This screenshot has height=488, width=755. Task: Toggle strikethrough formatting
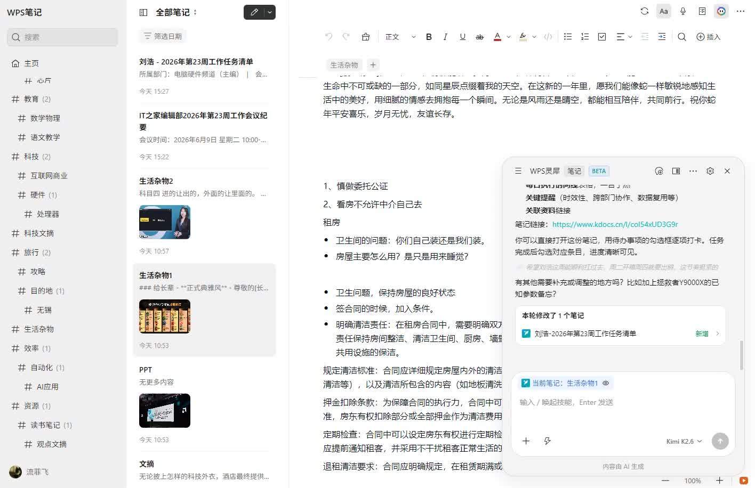[x=479, y=37]
